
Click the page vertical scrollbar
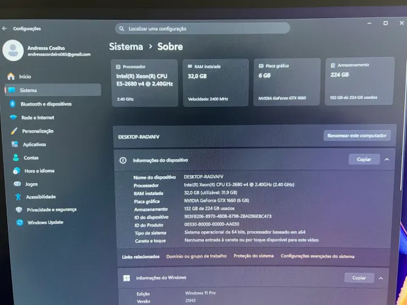(x=404, y=124)
